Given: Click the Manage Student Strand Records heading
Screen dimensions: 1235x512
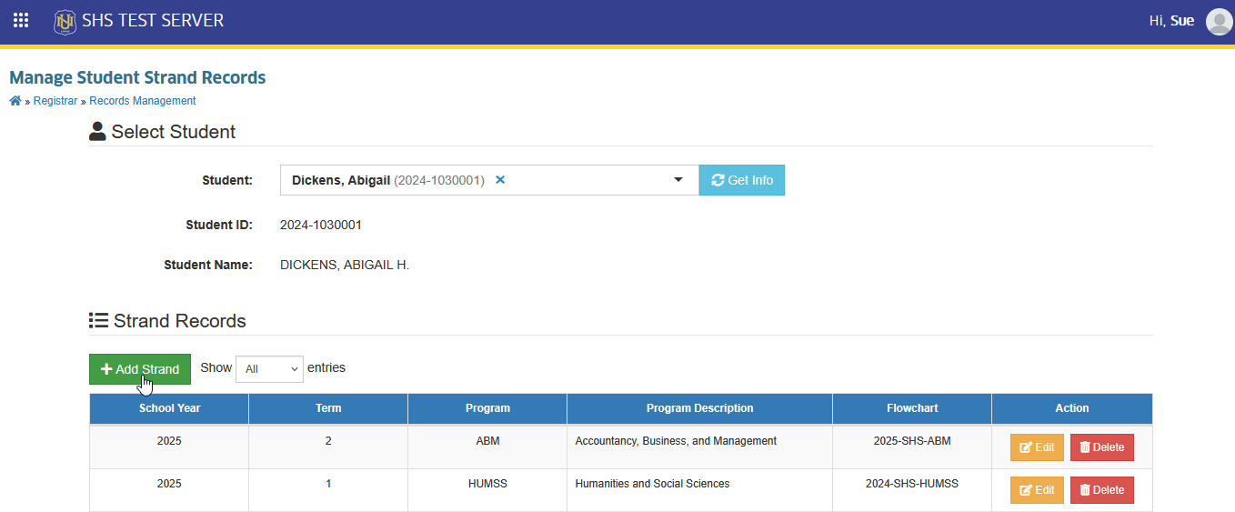Looking at the screenshot, I should (x=137, y=77).
